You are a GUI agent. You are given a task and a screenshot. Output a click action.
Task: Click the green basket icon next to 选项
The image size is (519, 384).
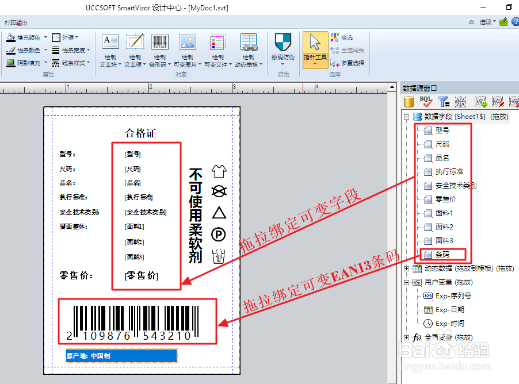coord(503,22)
